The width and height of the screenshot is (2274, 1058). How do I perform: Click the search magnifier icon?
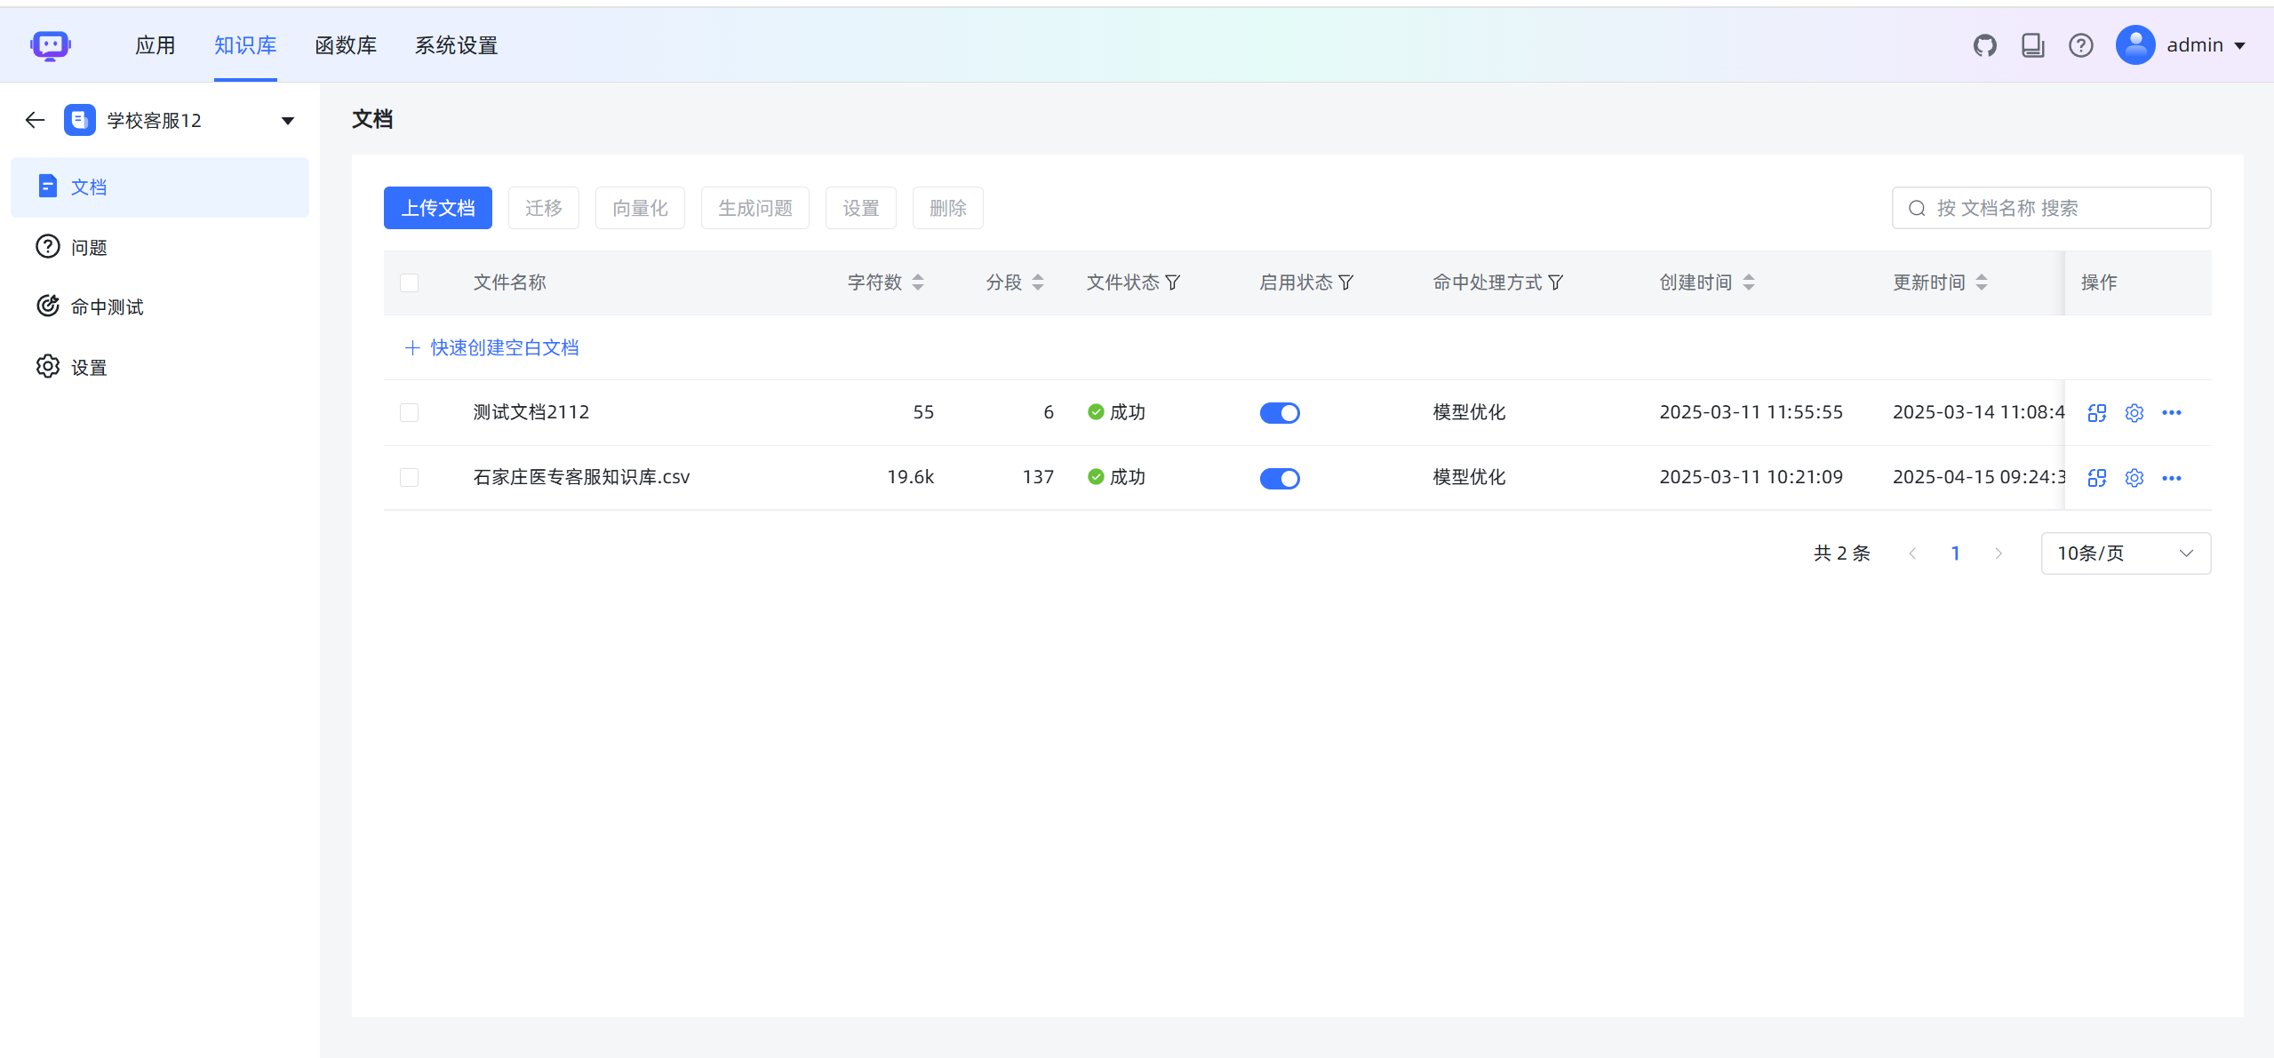tap(1917, 208)
